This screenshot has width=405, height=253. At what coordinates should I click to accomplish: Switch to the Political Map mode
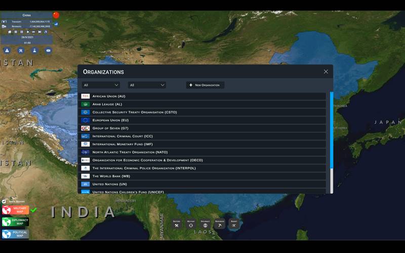click(15, 234)
